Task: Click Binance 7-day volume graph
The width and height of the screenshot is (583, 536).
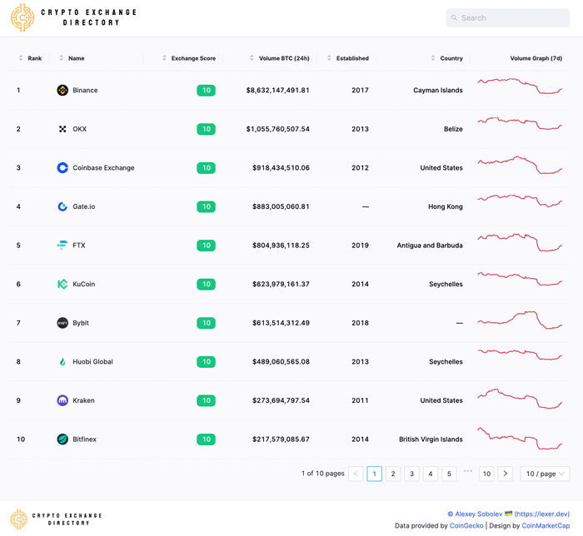Action: pyautogui.click(x=520, y=86)
